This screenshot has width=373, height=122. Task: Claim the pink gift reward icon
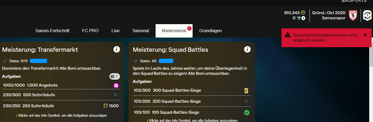(116, 86)
